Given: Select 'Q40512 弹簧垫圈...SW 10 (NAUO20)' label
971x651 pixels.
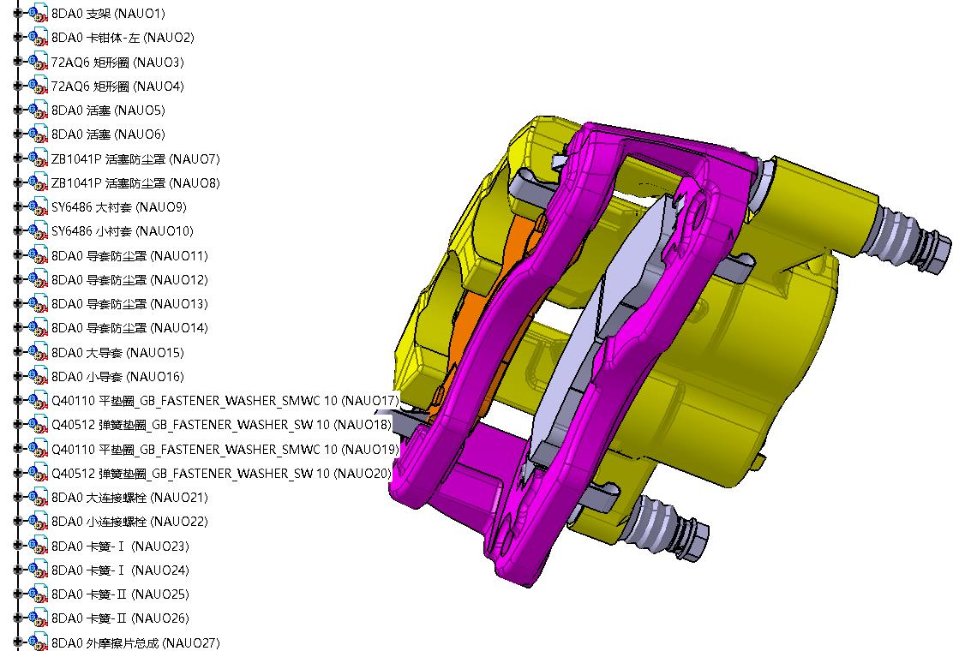Looking at the screenshot, I should click(x=222, y=474).
